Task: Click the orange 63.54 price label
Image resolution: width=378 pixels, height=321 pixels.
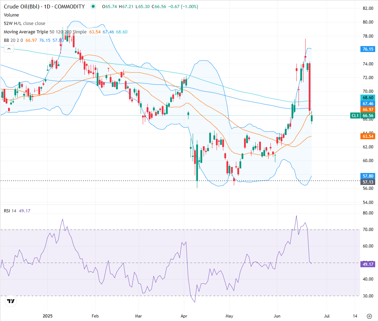Action: (368, 136)
